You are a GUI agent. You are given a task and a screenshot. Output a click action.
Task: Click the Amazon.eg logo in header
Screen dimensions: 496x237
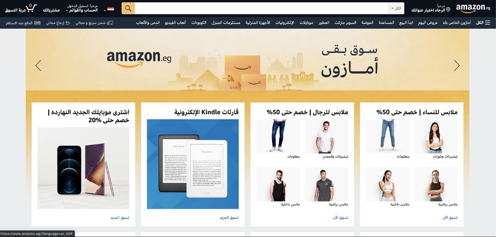473,8
